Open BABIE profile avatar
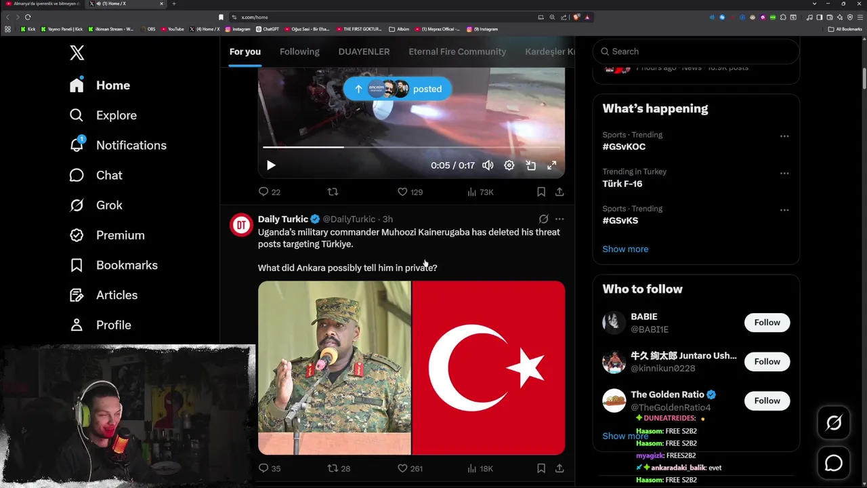Screen dimensions: 867x488 coord(614,323)
